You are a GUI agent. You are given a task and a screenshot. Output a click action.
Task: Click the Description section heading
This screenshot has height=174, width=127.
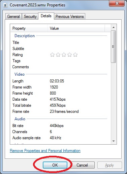tap(25, 36)
